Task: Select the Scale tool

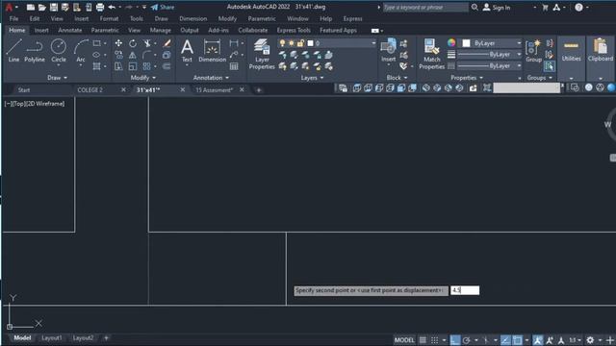Action: click(x=133, y=66)
